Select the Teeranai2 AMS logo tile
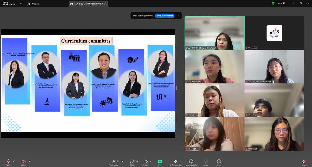Image resolution: width=312 pixels, height=167 pixels. coord(274,33)
